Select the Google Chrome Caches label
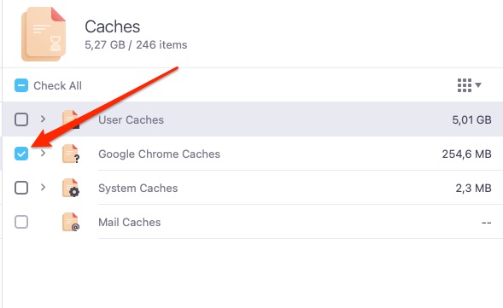Image resolution: width=503 pixels, height=308 pixels. tap(159, 154)
